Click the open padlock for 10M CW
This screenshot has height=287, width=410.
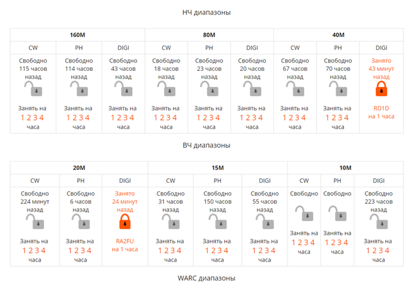303,213
